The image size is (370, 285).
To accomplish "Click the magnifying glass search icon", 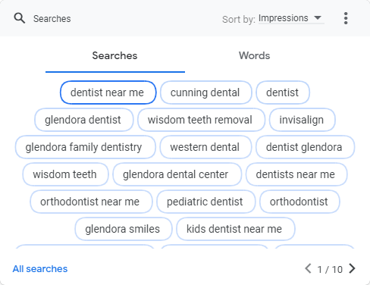I will click(x=20, y=18).
